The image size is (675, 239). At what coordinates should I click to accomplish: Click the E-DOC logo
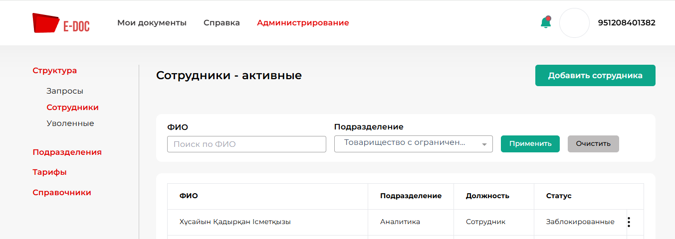coord(61,23)
